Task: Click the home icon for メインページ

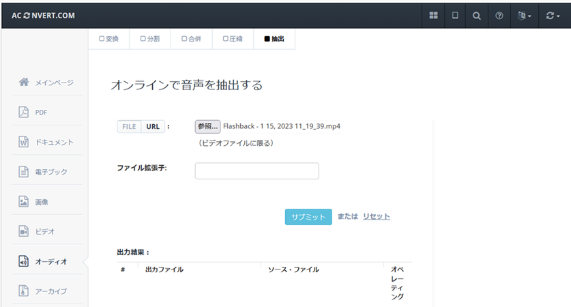Action: (24, 83)
